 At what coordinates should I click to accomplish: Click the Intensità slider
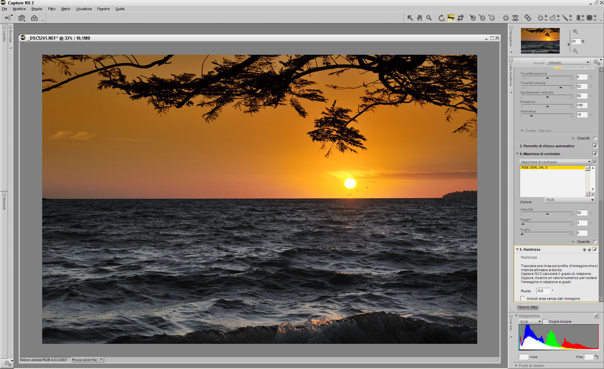tap(547, 213)
